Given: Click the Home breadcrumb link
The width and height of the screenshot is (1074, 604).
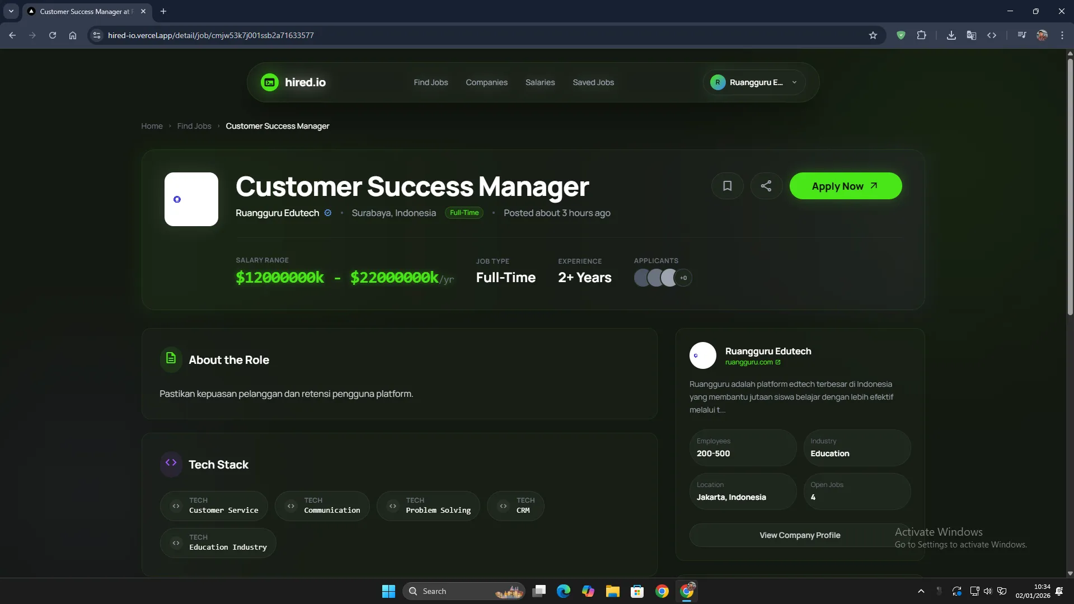Looking at the screenshot, I should coord(152,126).
